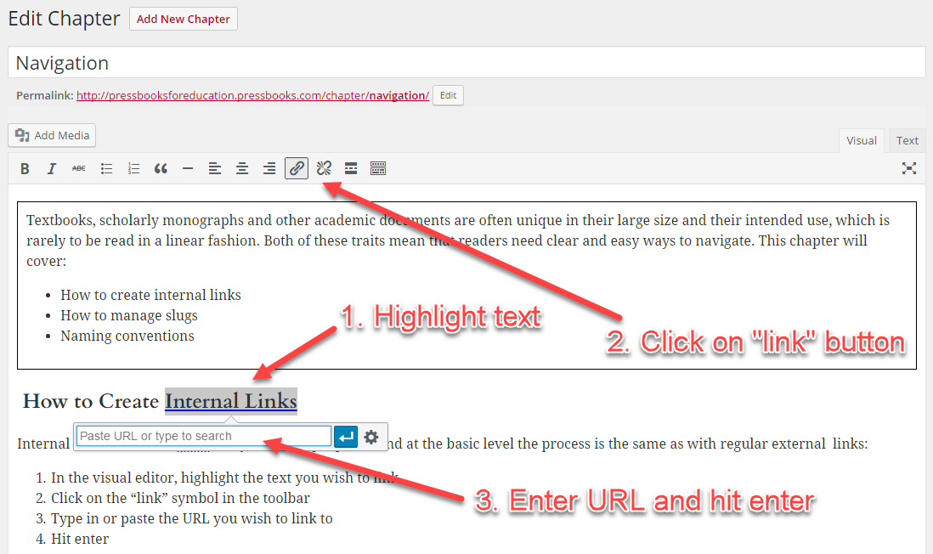Apply strikethrough with the ABC icon
This screenshot has width=933, height=554.
(78, 169)
